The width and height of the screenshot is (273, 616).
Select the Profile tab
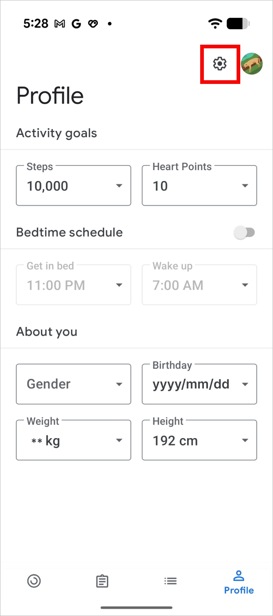239,582
